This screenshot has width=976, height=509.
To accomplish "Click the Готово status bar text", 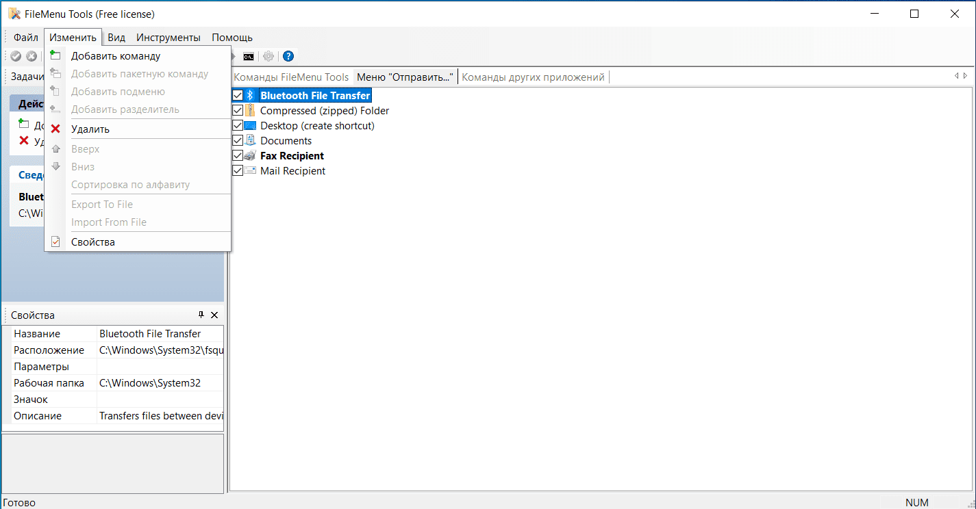I will [19, 503].
